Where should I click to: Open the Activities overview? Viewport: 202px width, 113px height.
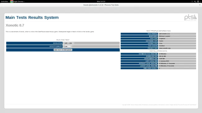pyautogui.click(x=5, y=2)
